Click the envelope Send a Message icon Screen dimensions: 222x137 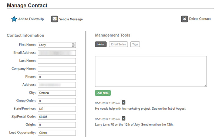pos(54,19)
